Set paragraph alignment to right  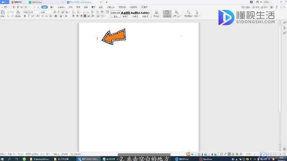(81, 16)
